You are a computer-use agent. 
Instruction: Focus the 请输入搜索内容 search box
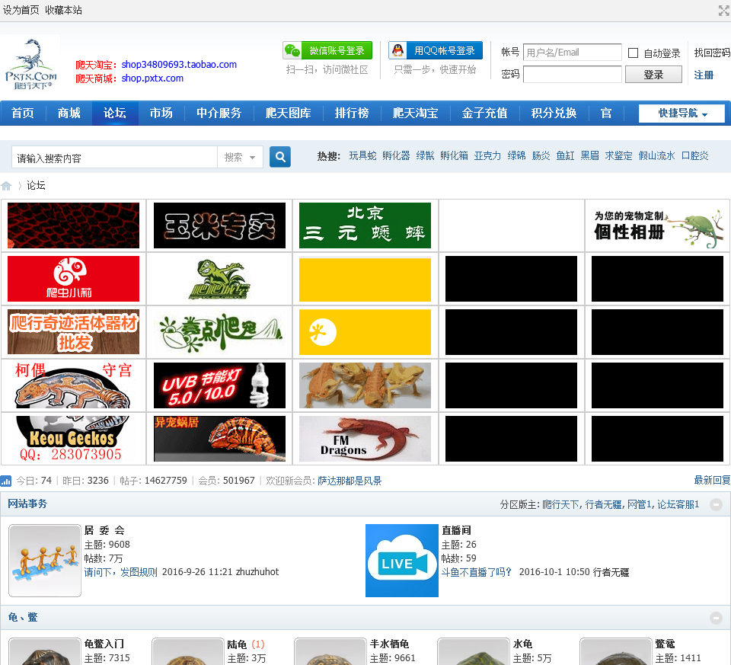[115, 157]
